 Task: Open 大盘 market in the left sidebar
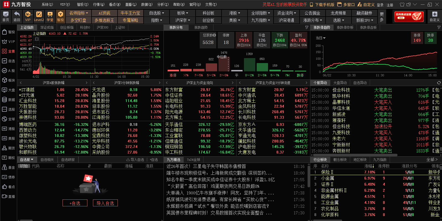(8, 90)
